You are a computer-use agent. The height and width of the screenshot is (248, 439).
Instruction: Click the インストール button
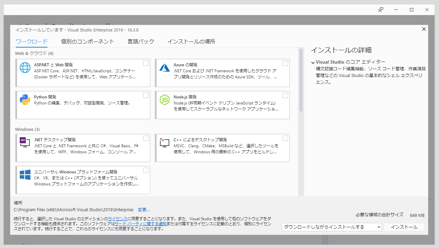404,227
